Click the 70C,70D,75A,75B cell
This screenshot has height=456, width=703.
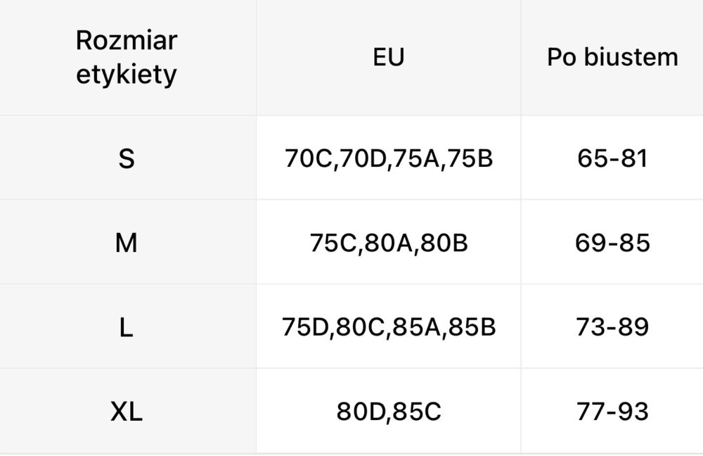(389, 158)
